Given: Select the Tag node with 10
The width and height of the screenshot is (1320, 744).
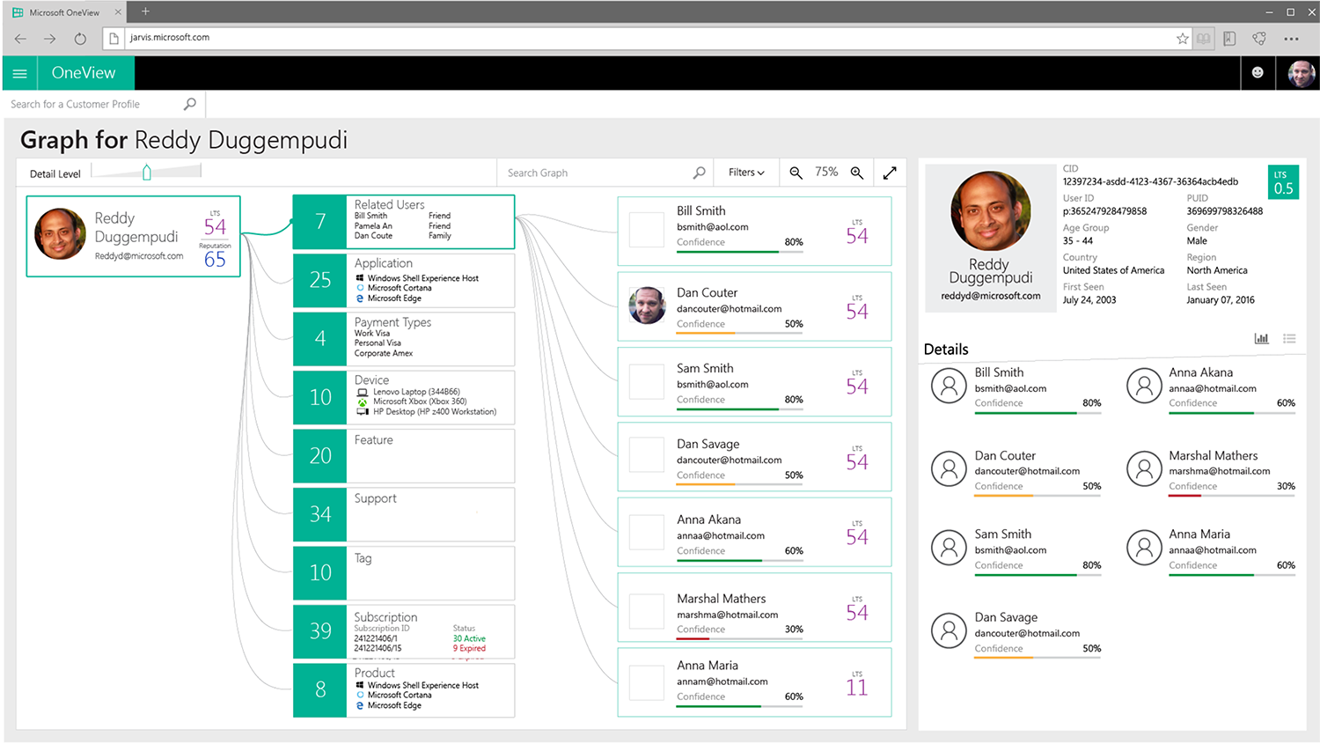Looking at the screenshot, I should tap(404, 573).
